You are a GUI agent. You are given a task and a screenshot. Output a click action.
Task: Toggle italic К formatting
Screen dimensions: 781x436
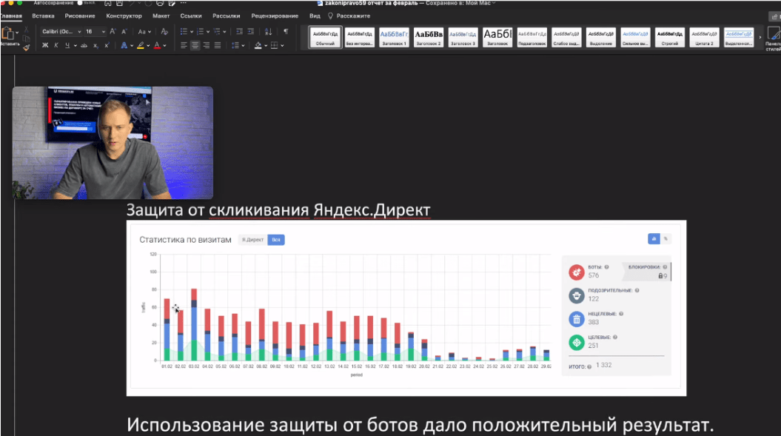[x=56, y=45]
